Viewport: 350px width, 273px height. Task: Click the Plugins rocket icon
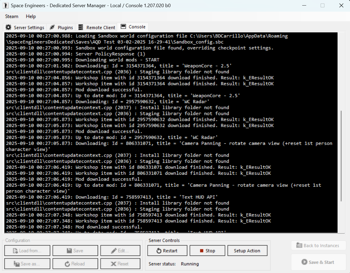(x=52, y=27)
